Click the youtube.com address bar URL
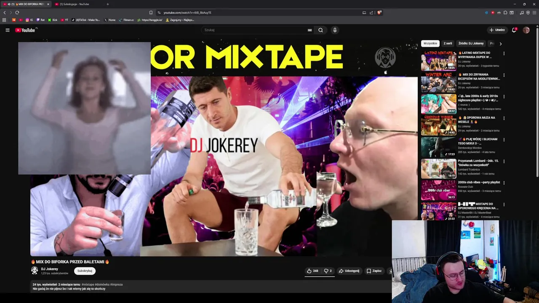 [187, 13]
